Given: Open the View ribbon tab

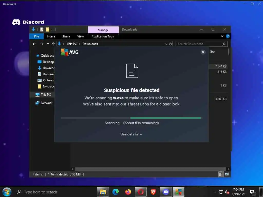Looking at the screenshot, I should pos(80,36).
